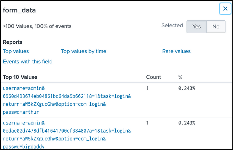Click the count of the arthur row
This screenshot has height=150, width=233.
(147, 88)
